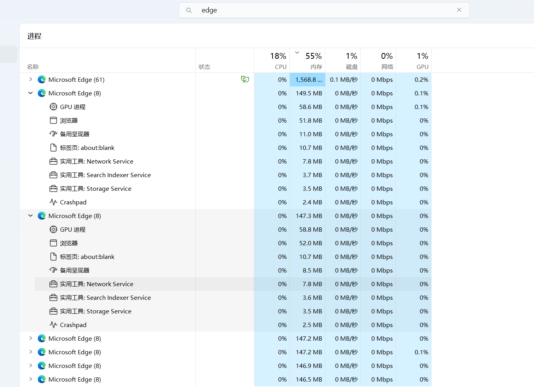The height and width of the screenshot is (387, 534).
Task: Expand the Microsoft Edge (8) row with 0% GPU, 147.2 MB
Action: (30, 338)
